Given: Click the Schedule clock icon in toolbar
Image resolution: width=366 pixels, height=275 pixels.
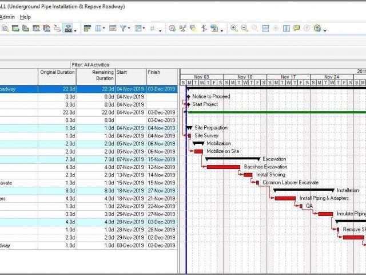Looking at the screenshot, I should click(181, 28).
